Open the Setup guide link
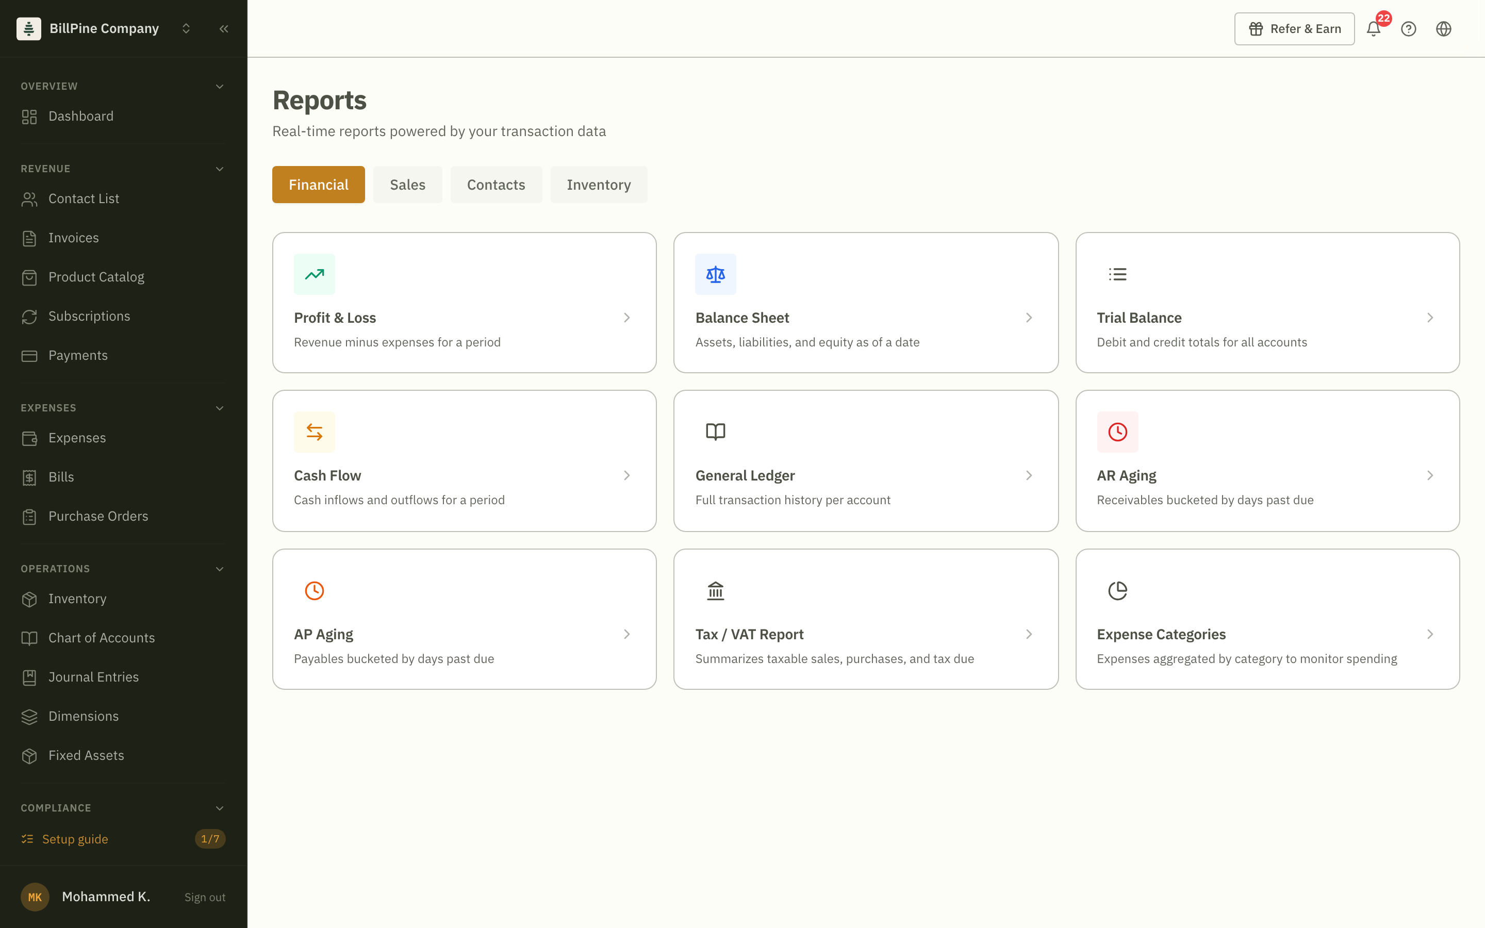Screen dimensions: 1485x928 [x=75, y=839]
